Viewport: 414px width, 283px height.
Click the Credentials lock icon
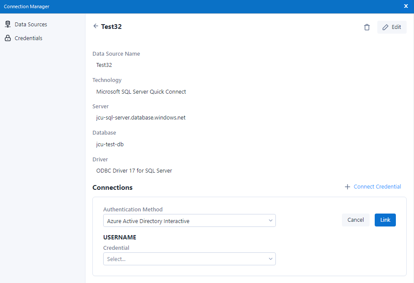click(x=7, y=38)
